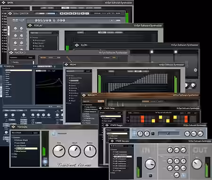Click Save button in VTAPE Saturator preset header

pos(130,146)
